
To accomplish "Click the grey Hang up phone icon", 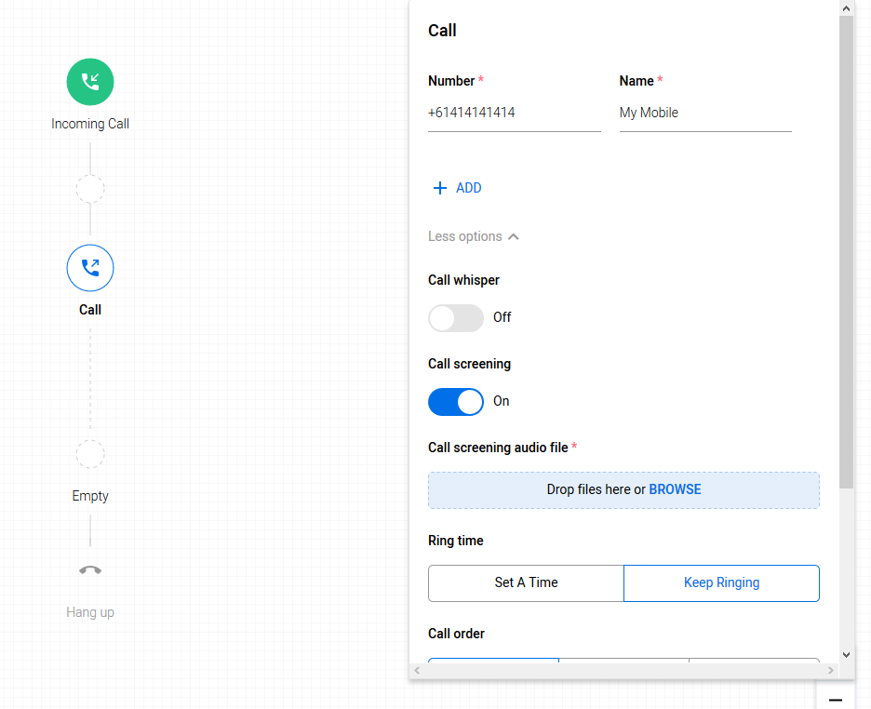I will pos(90,570).
